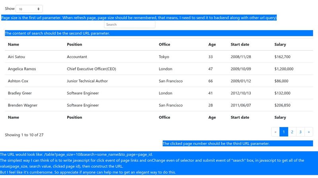Go to previous page using « arrow

(275, 132)
